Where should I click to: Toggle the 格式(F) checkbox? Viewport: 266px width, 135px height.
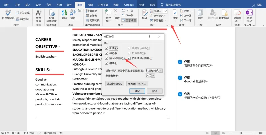click(111, 63)
